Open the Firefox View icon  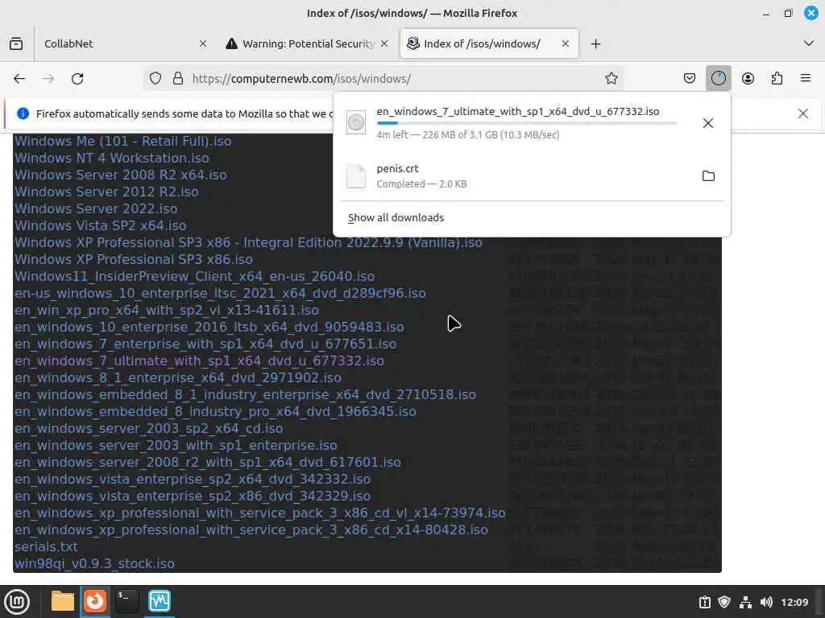pyautogui.click(x=16, y=43)
